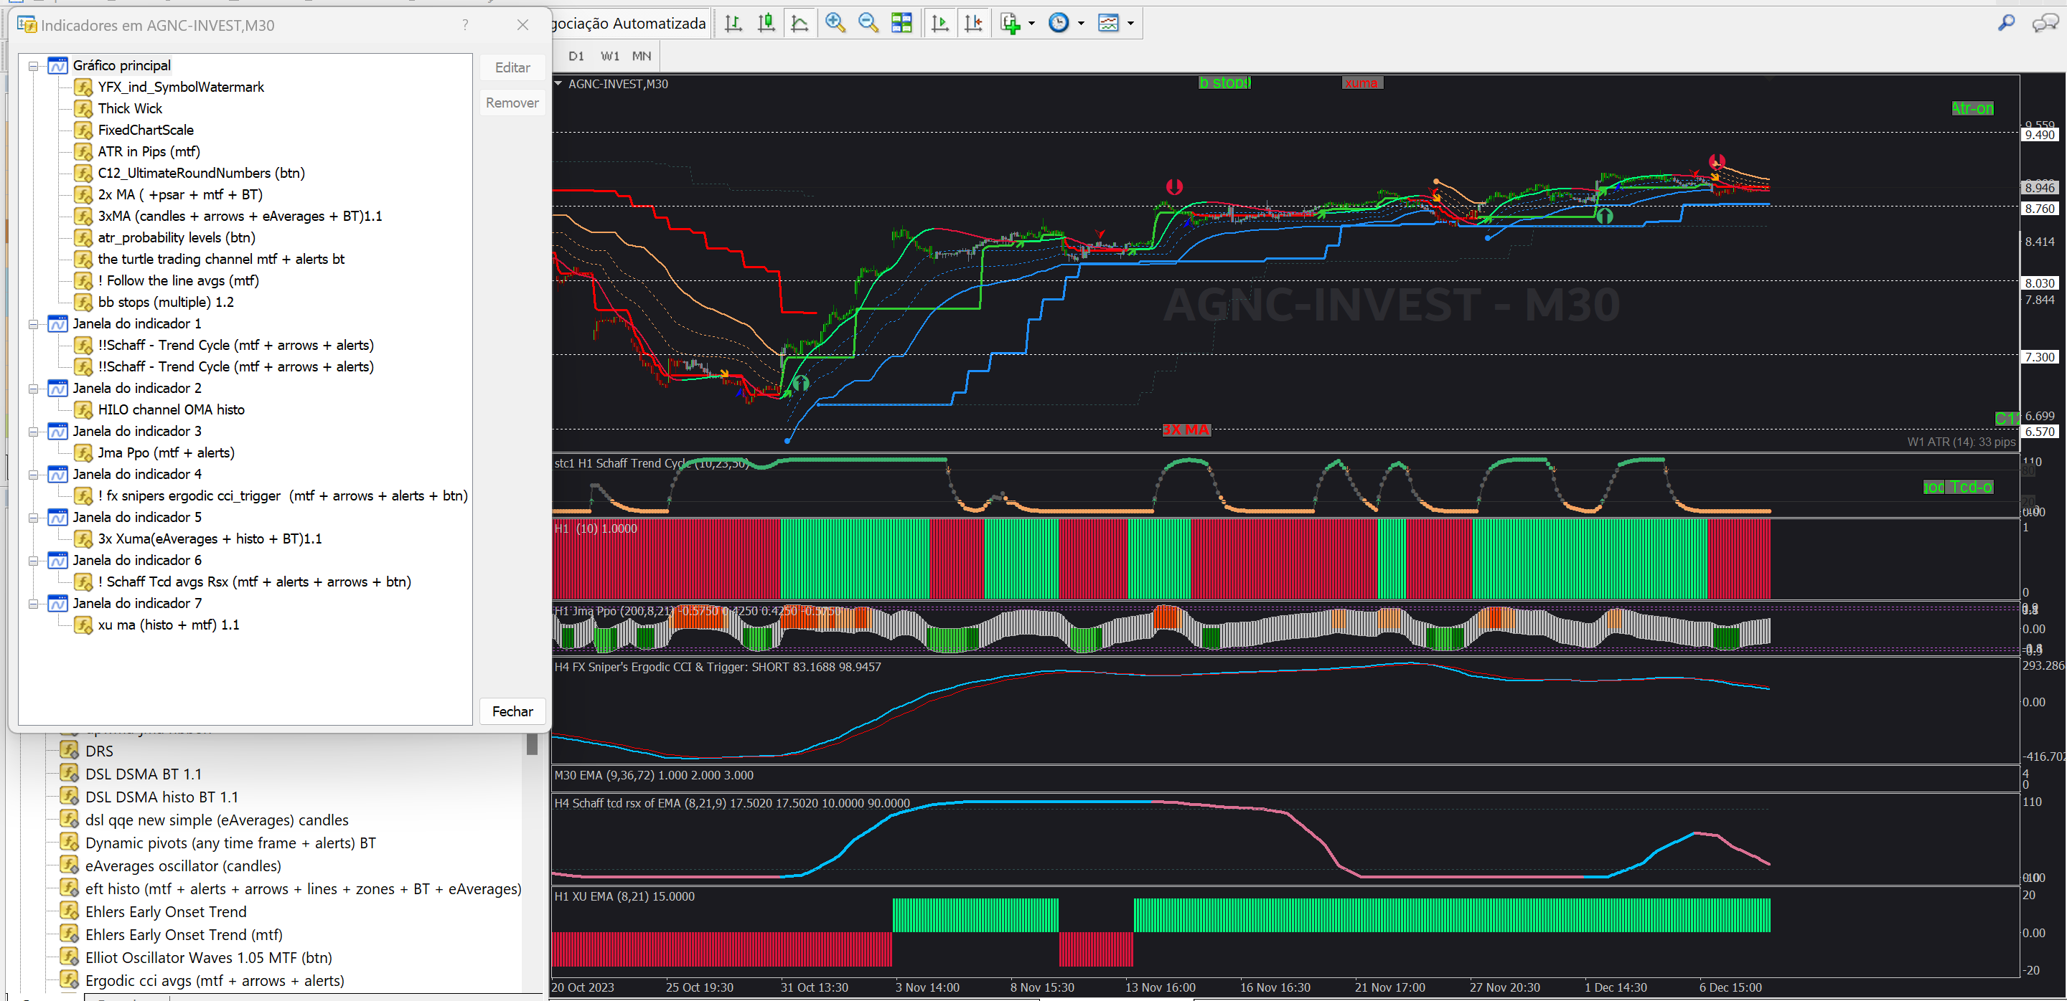
Task: Tile chart windows icon
Action: click(x=901, y=23)
